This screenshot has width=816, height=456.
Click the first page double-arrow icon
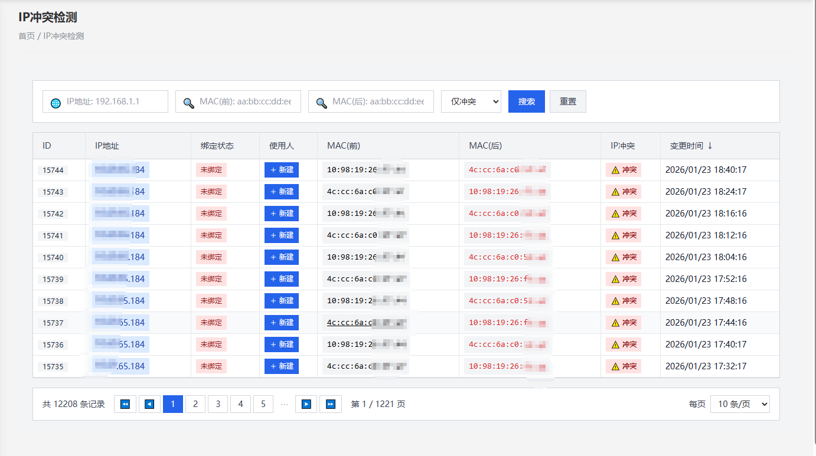(125, 404)
